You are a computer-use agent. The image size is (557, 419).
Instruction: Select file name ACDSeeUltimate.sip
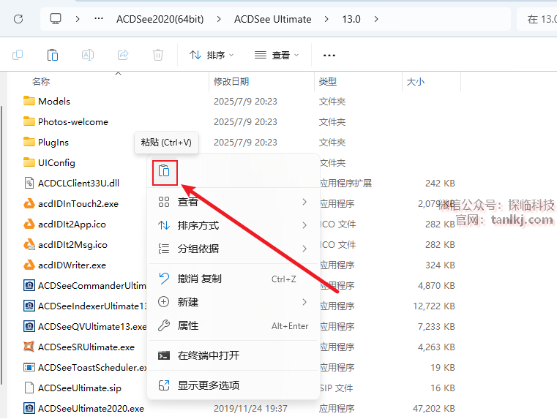coord(80,388)
